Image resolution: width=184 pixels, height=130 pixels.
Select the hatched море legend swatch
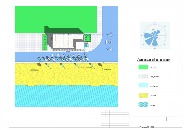143,105
